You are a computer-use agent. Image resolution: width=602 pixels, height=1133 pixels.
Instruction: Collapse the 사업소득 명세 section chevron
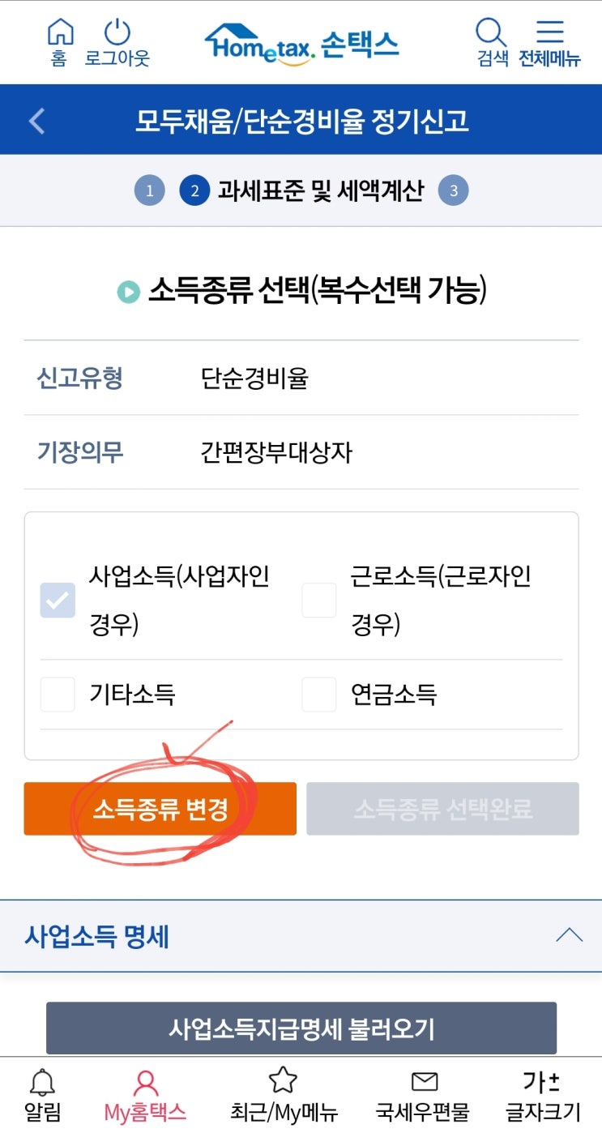(x=569, y=936)
